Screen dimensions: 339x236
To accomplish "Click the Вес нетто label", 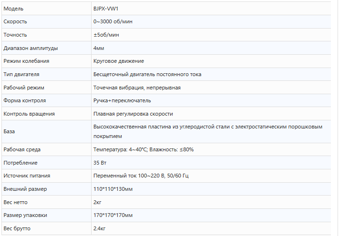I will (16, 202).
